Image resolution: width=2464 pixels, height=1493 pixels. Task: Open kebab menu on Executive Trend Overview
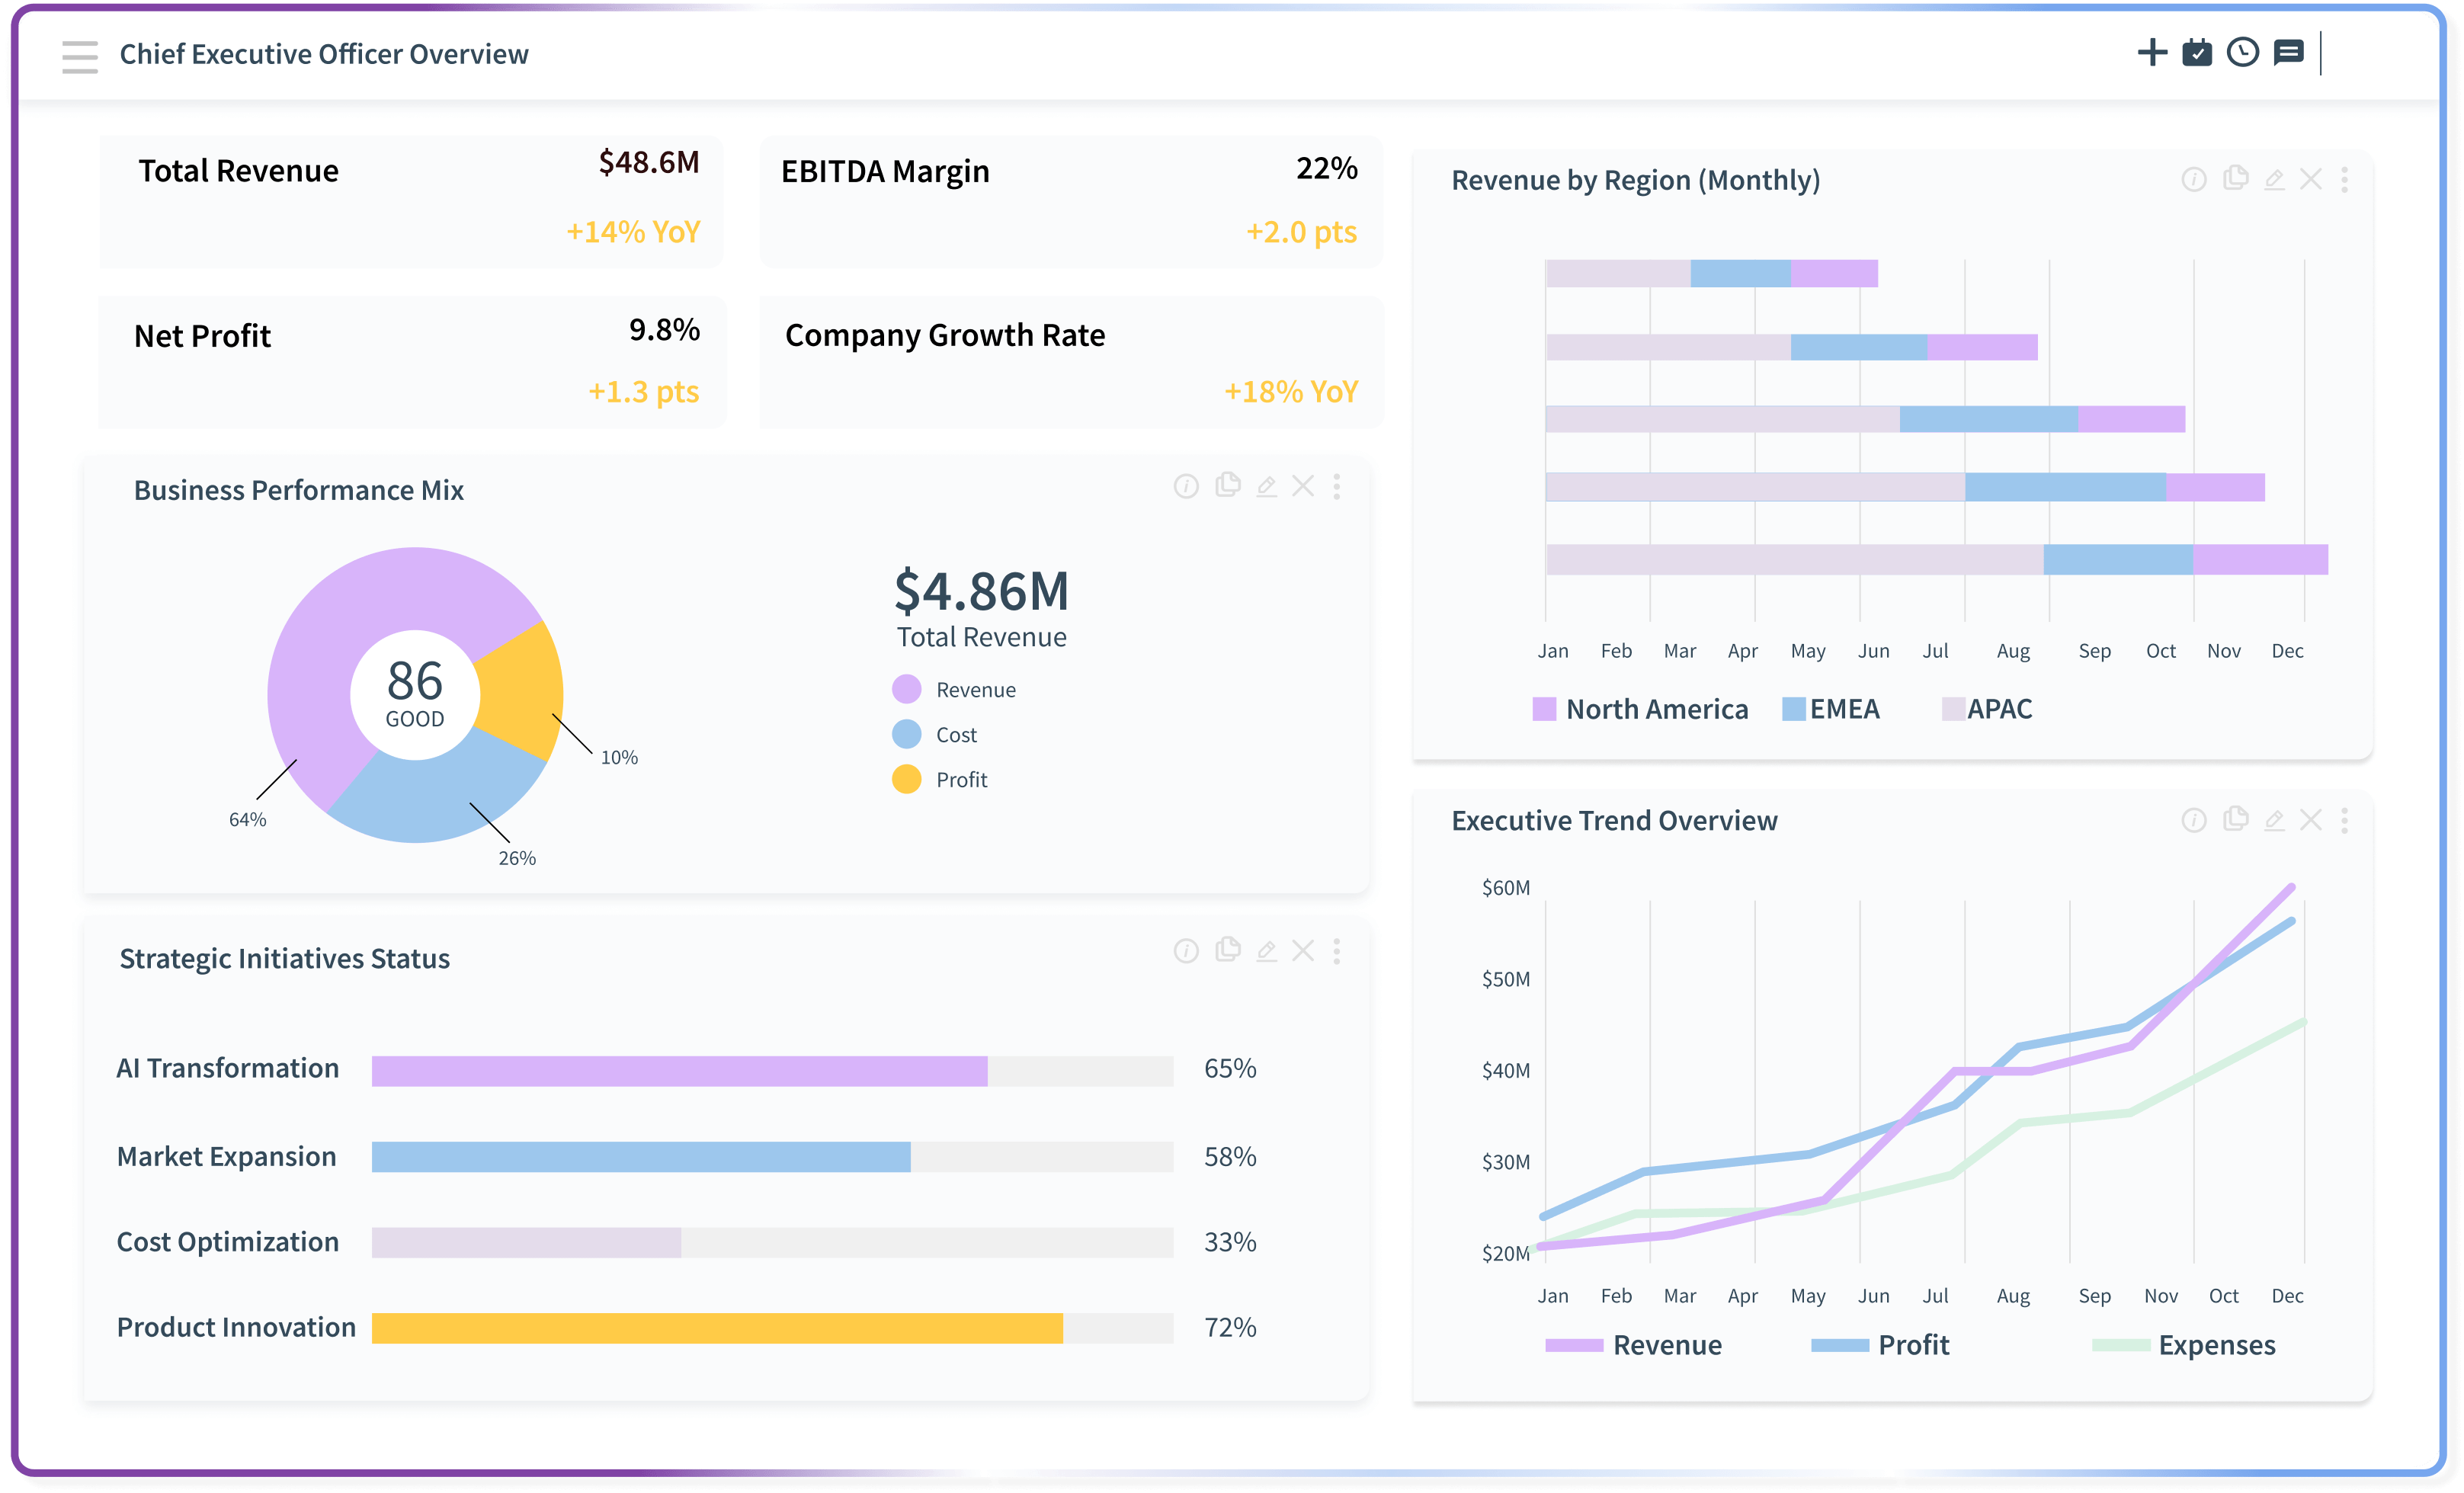click(2344, 821)
